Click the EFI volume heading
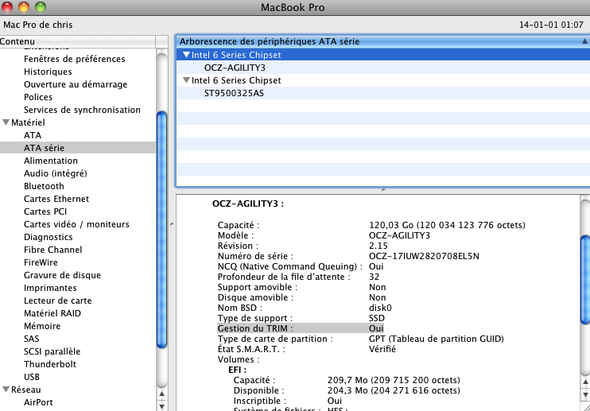This screenshot has height=411, width=590. [237, 370]
